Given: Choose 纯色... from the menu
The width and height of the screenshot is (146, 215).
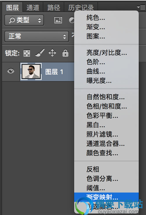Looking at the screenshot, I should click(106, 18).
